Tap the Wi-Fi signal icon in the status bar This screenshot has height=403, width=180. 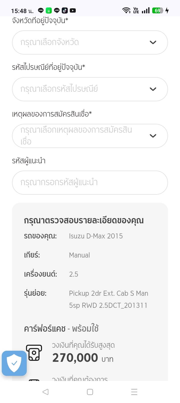click(126, 10)
